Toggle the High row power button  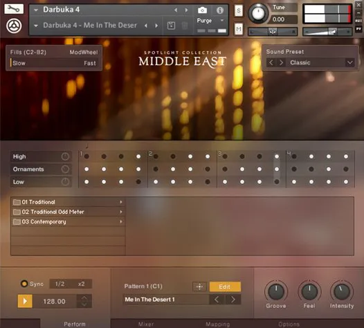tap(65, 156)
